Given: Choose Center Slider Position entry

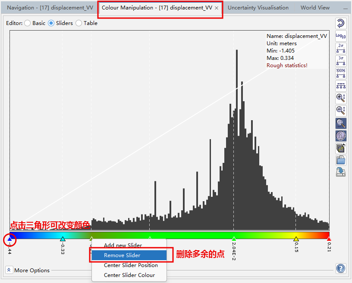Looking at the screenshot, I should [x=129, y=265].
